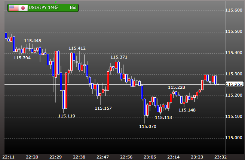Click the 115.000 price axis label
Image resolution: width=245 pixels, height=160 pixels.
point(235,138)
